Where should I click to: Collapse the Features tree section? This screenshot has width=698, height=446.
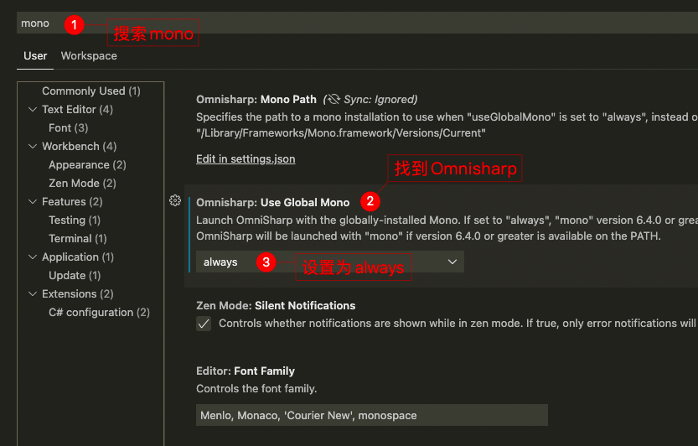[33, 201]
